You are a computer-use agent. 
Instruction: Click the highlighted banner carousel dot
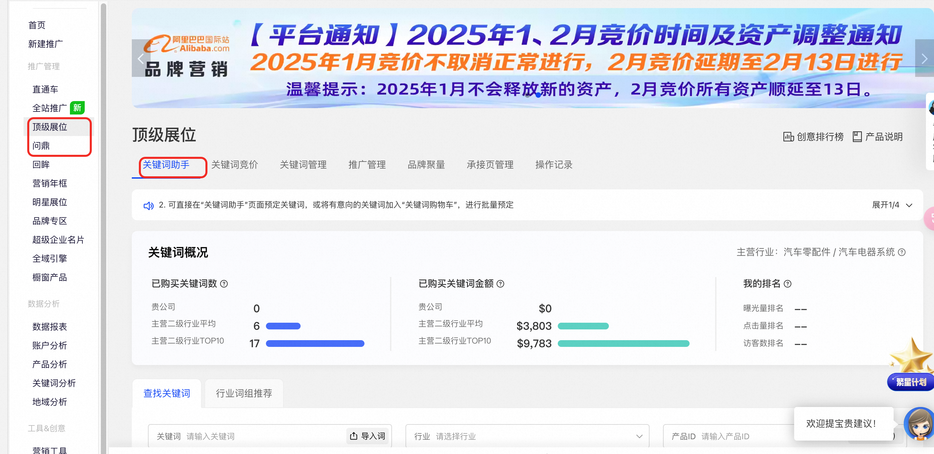538,95
